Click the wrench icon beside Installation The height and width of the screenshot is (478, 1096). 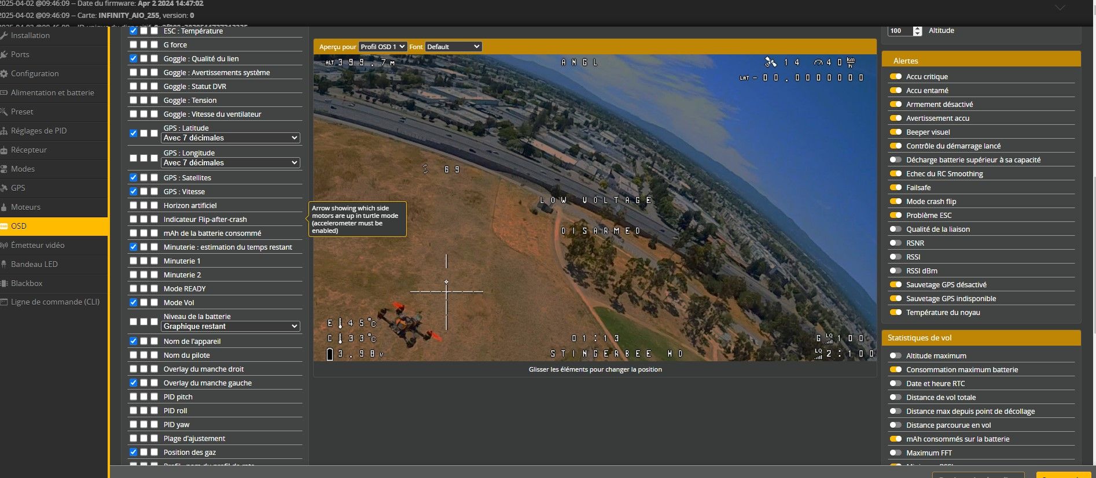click(x=4, y=35)
